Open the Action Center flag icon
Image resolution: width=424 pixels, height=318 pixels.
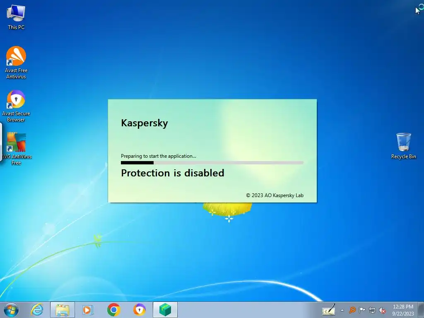[362, 310]
